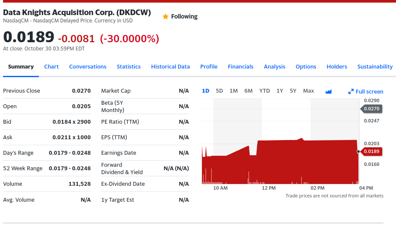This screenshot has height=228, width=396.
Task: Click the Earnings Date label
Action: tap(118, 153)
